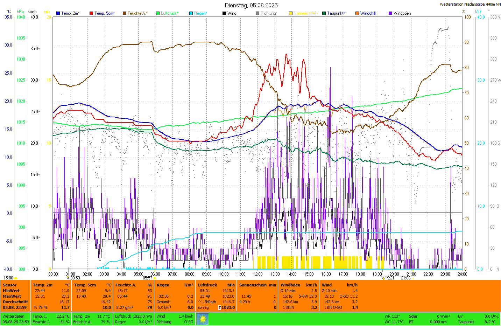Click the chart title Dienstag, 05.08.2025
This screenshot has width=501, height=326.
pyautogui.click(x=251, y=5)
